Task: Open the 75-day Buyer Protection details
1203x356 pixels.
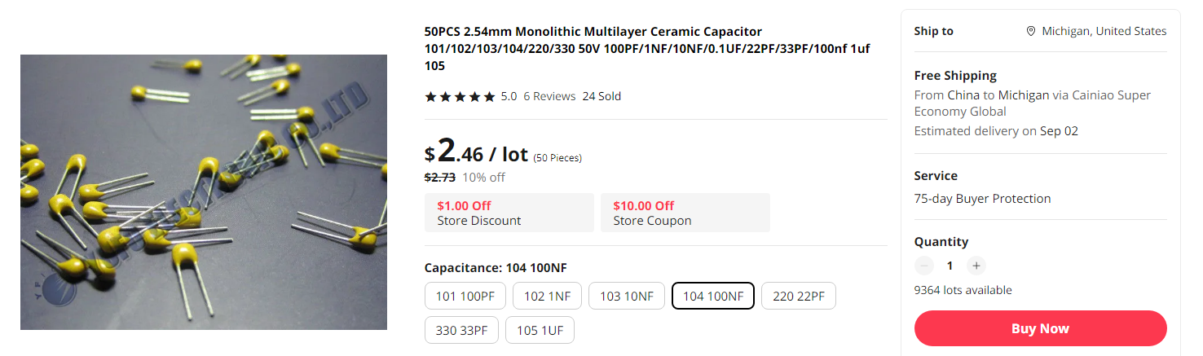Action: pyautogui.click(x=982, y=199)
